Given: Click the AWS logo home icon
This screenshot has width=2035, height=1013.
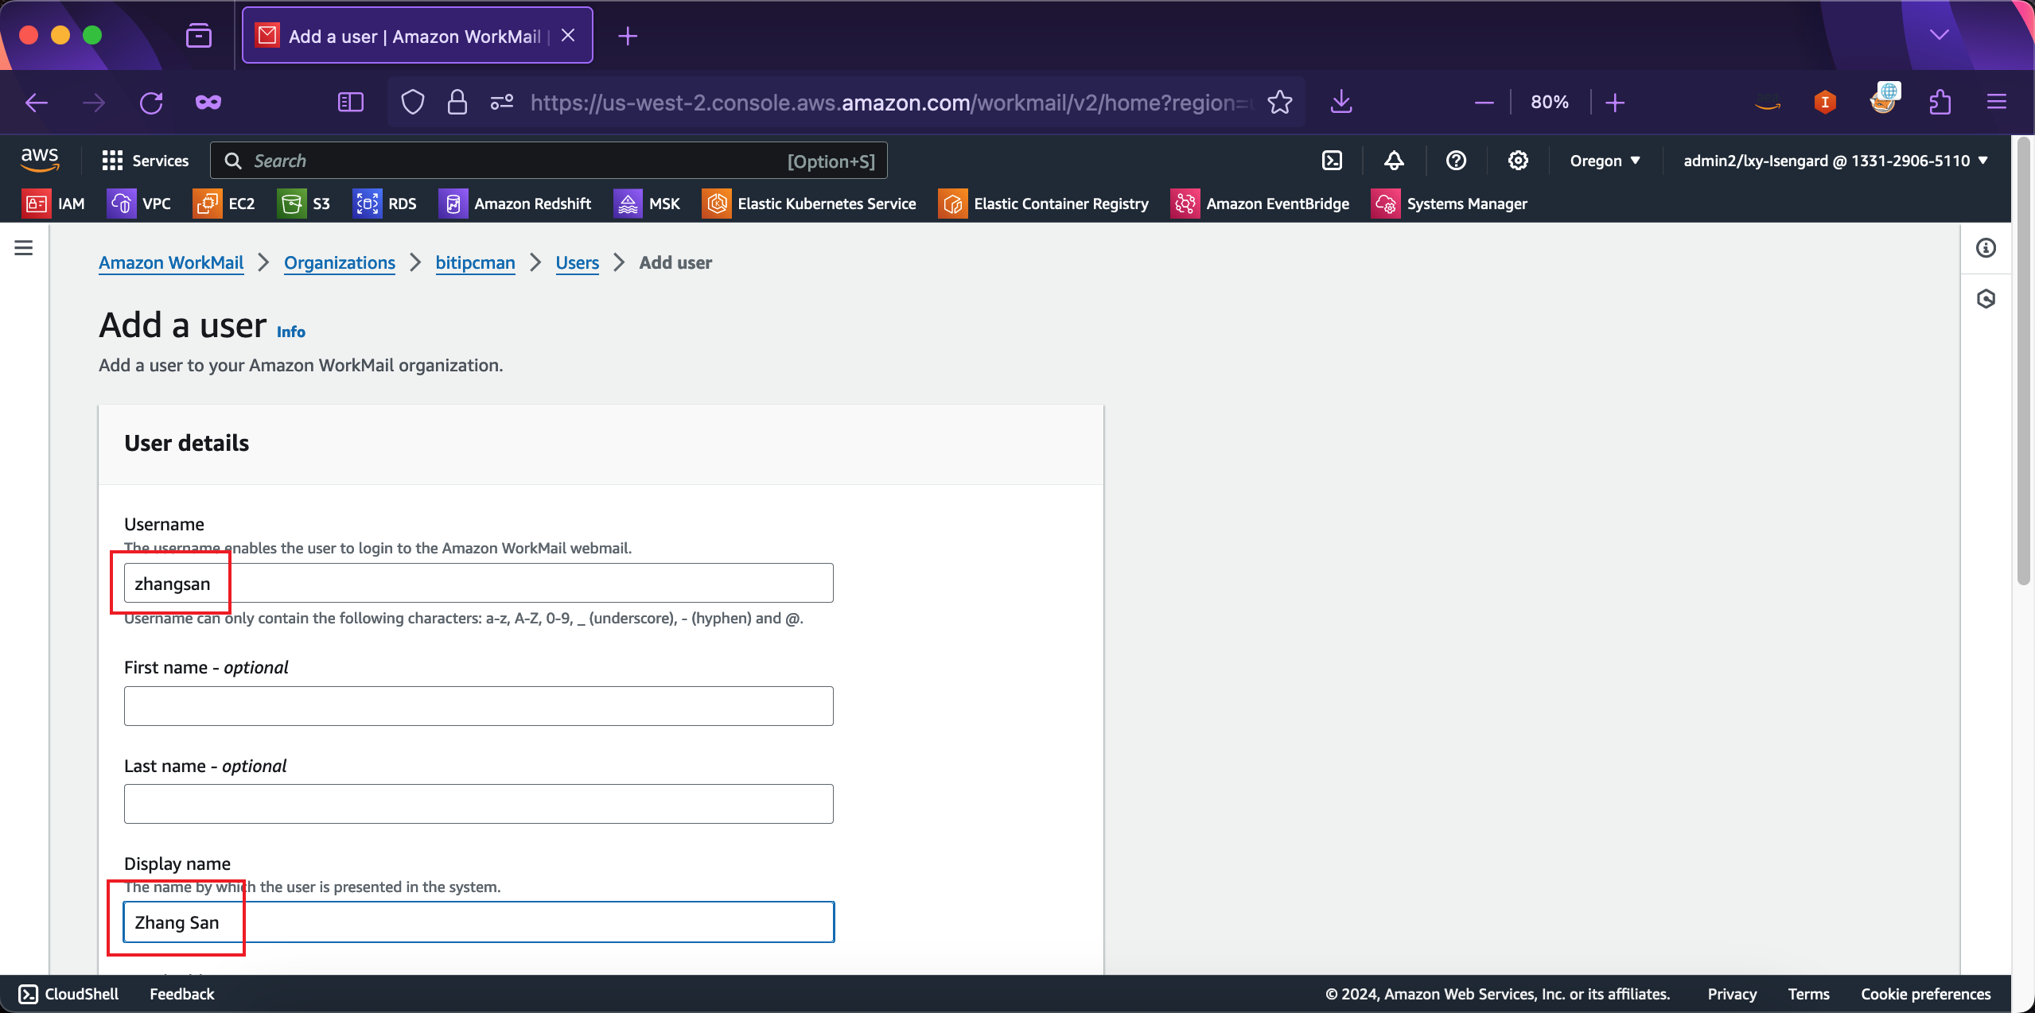Looking at the screenshot, I should [40, 160].
